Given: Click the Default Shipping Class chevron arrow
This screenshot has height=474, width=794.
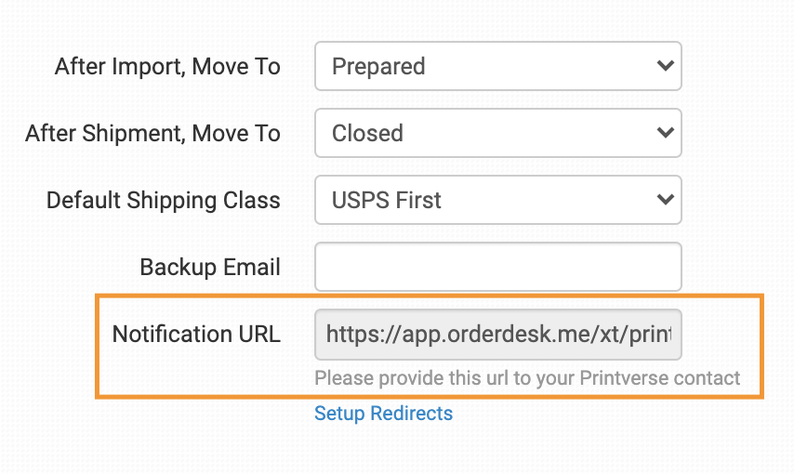Looking at the screenshot, I should (665, 200).
